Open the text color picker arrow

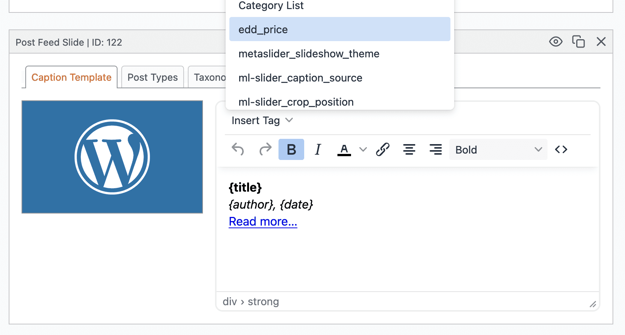coord(363,149)
